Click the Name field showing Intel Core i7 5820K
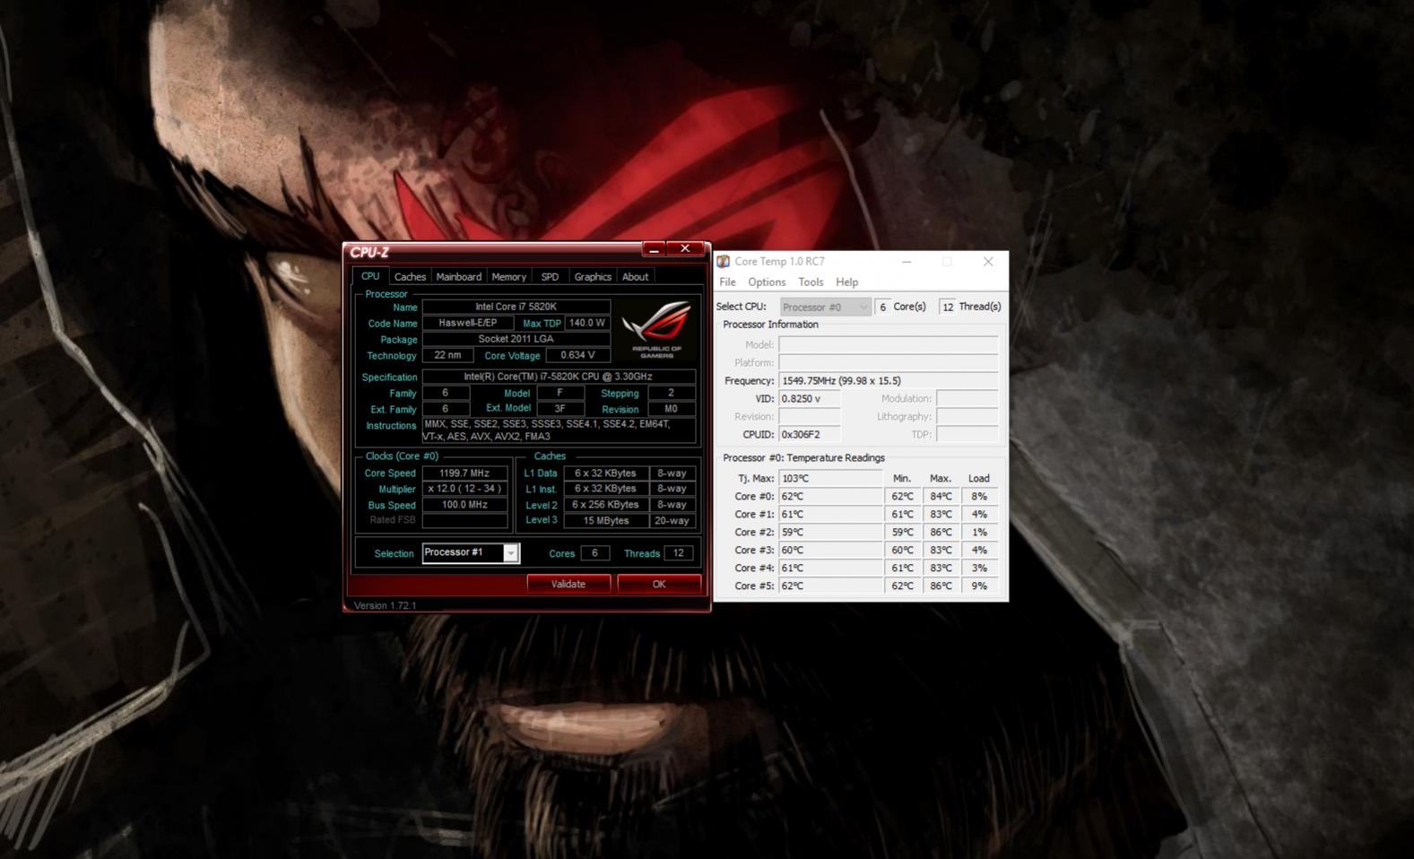 [x=516, y=307]
